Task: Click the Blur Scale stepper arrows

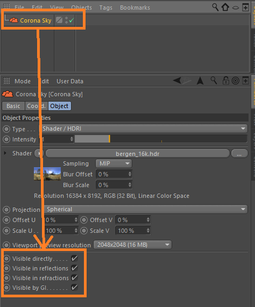Action: pyautogui.click(x=130, y=185)
